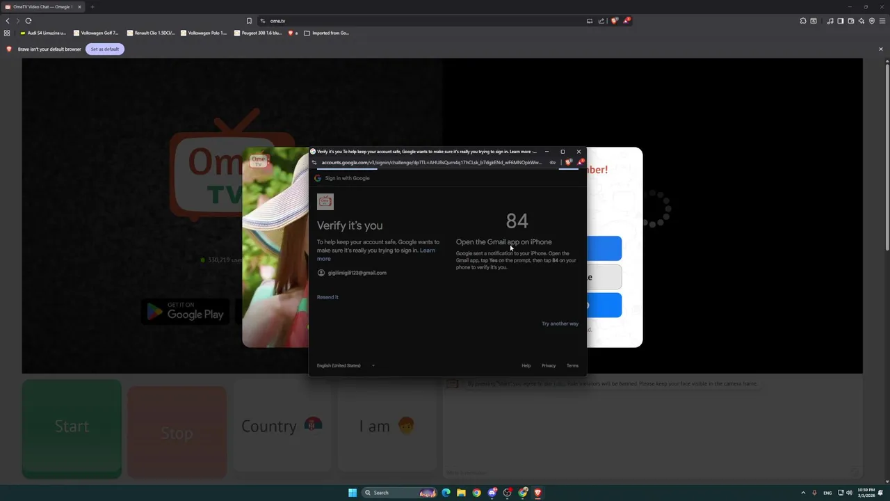Expand English (United States) language dropdown
The image size is (890, 501).
point(346,365)
